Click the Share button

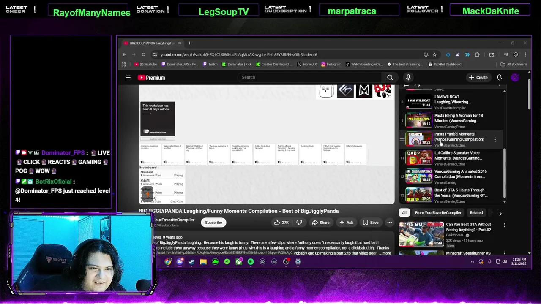[320, 223]
